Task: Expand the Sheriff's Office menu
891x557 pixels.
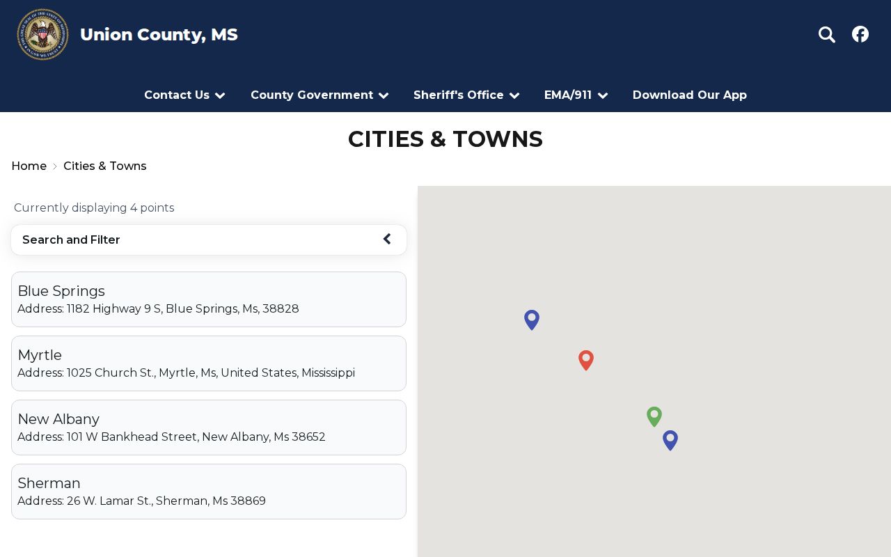Action: [x=466, y=95]
